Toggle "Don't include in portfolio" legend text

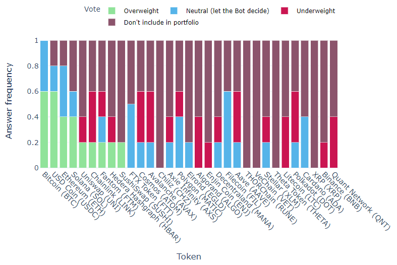pyautogui.click(x=155, y=22)
